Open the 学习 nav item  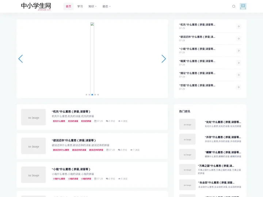coord(80,6)
